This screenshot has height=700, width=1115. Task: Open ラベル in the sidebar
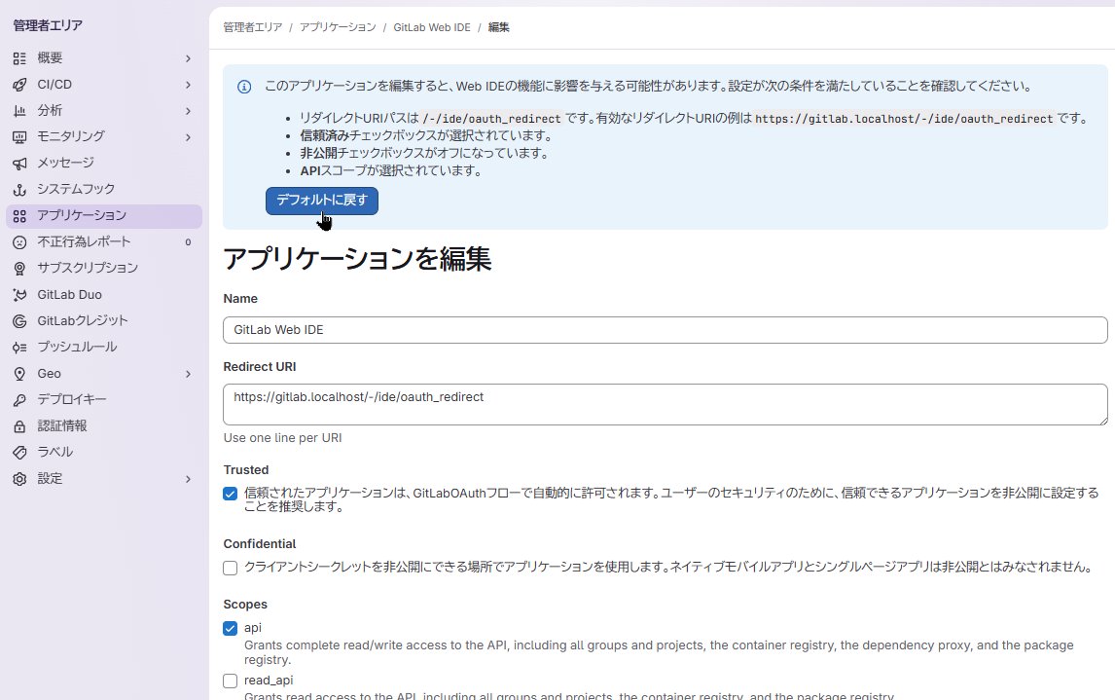pyautogui.click(x=104, y=453)
